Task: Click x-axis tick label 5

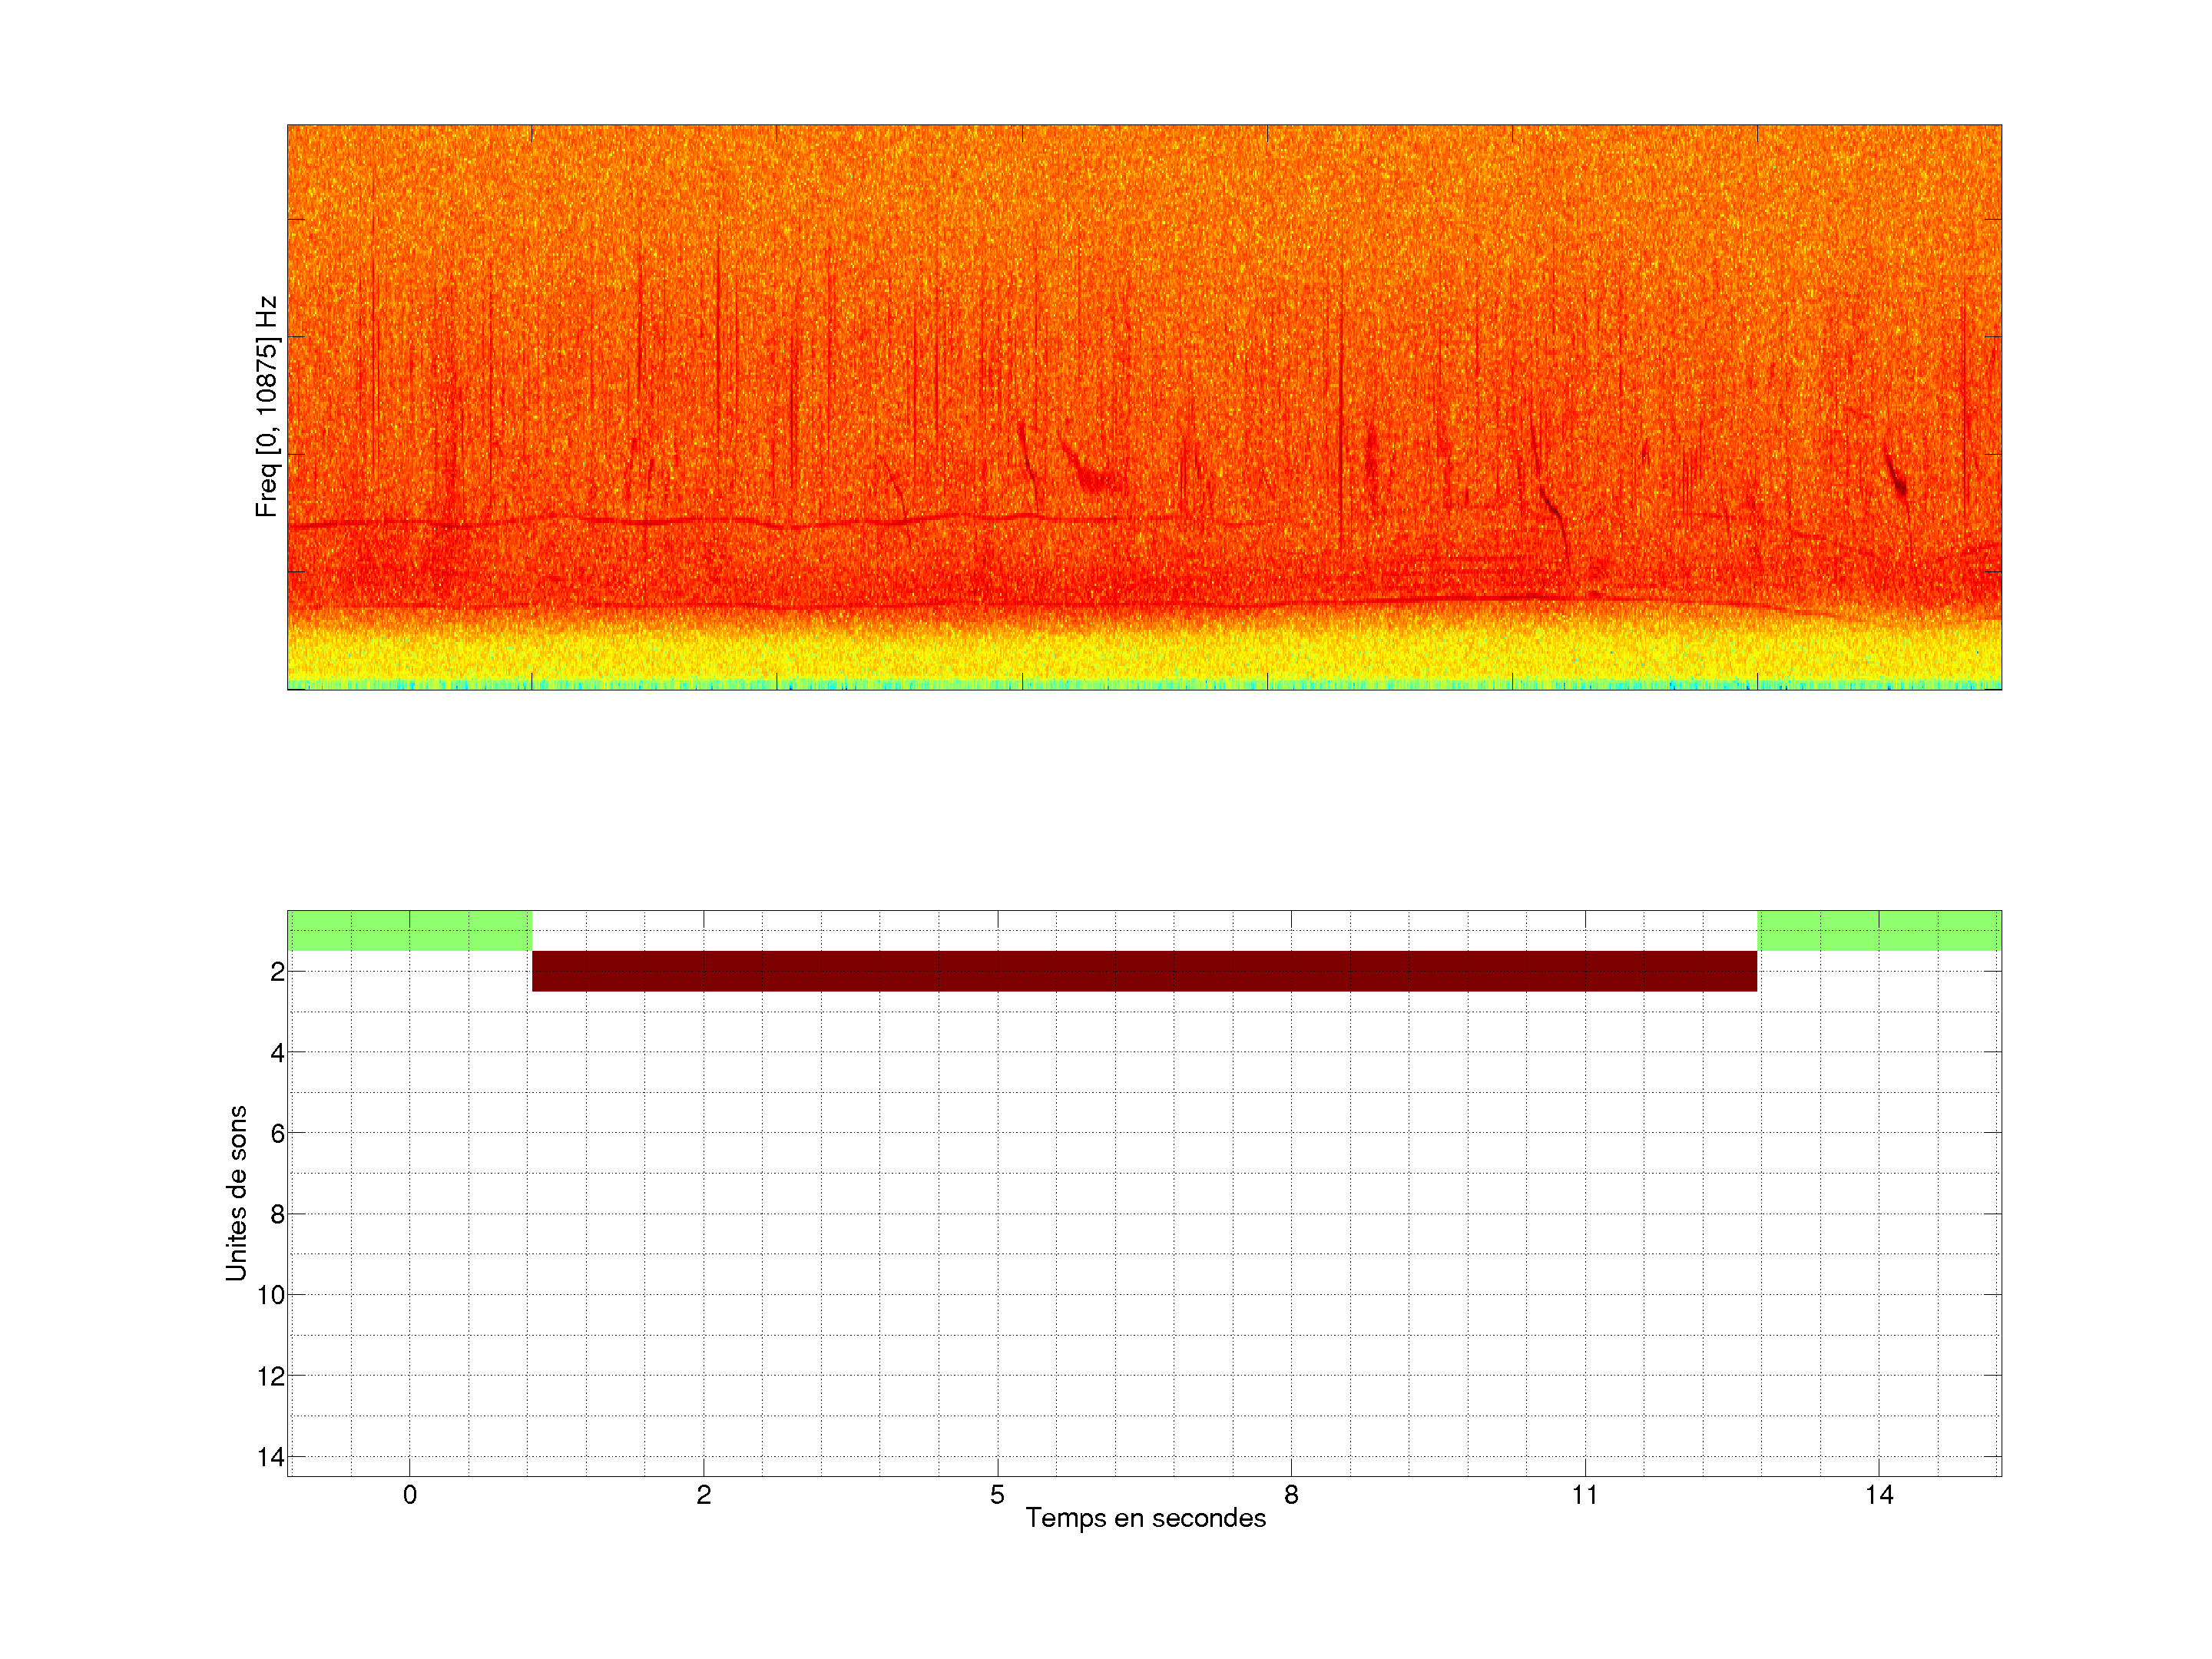Action: 997,1495
